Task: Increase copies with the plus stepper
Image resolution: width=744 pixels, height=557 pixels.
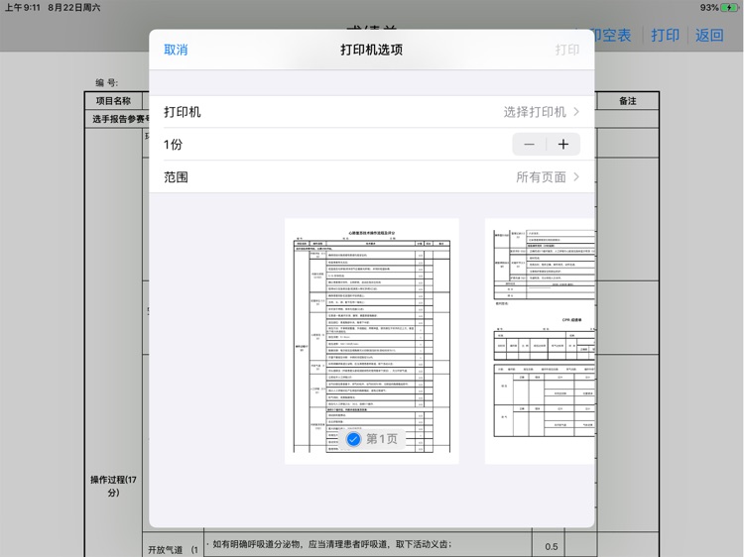Action: point(563,144)
